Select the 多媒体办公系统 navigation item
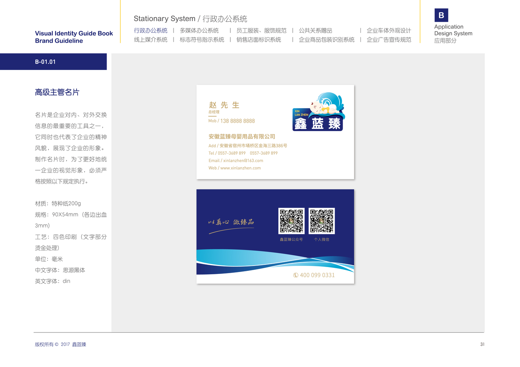520x367 pixels. coord(199,30)
